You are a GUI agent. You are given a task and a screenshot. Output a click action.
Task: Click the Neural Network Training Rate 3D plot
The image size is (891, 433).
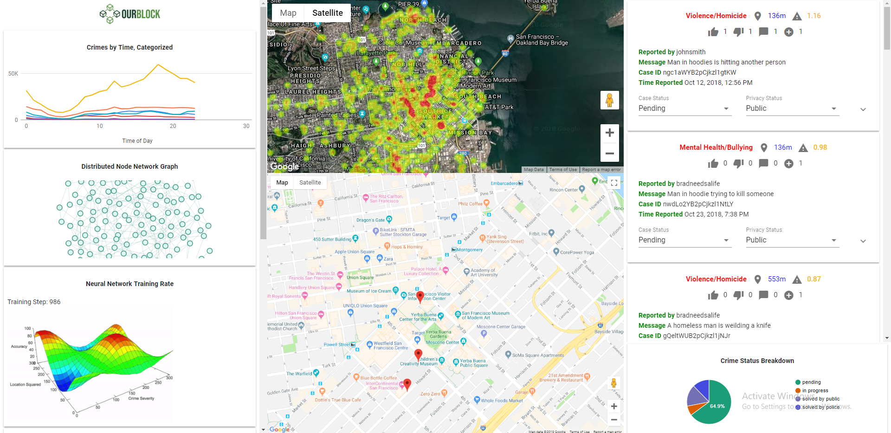pyautogui.click(x=91, y=365)
